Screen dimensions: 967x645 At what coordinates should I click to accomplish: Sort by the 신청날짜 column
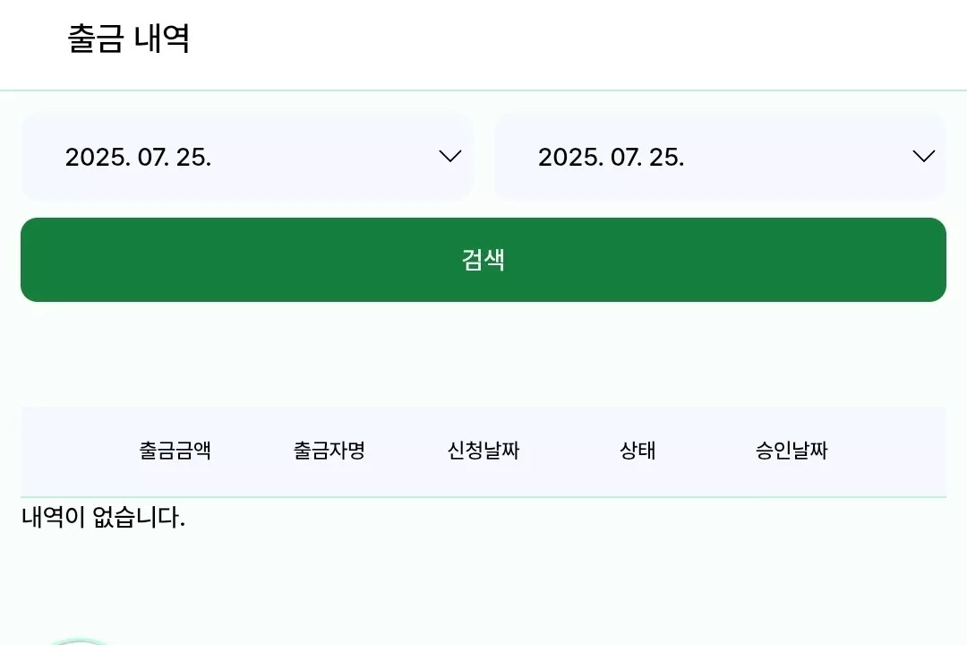pyautogui.click(x=483, y=450)
